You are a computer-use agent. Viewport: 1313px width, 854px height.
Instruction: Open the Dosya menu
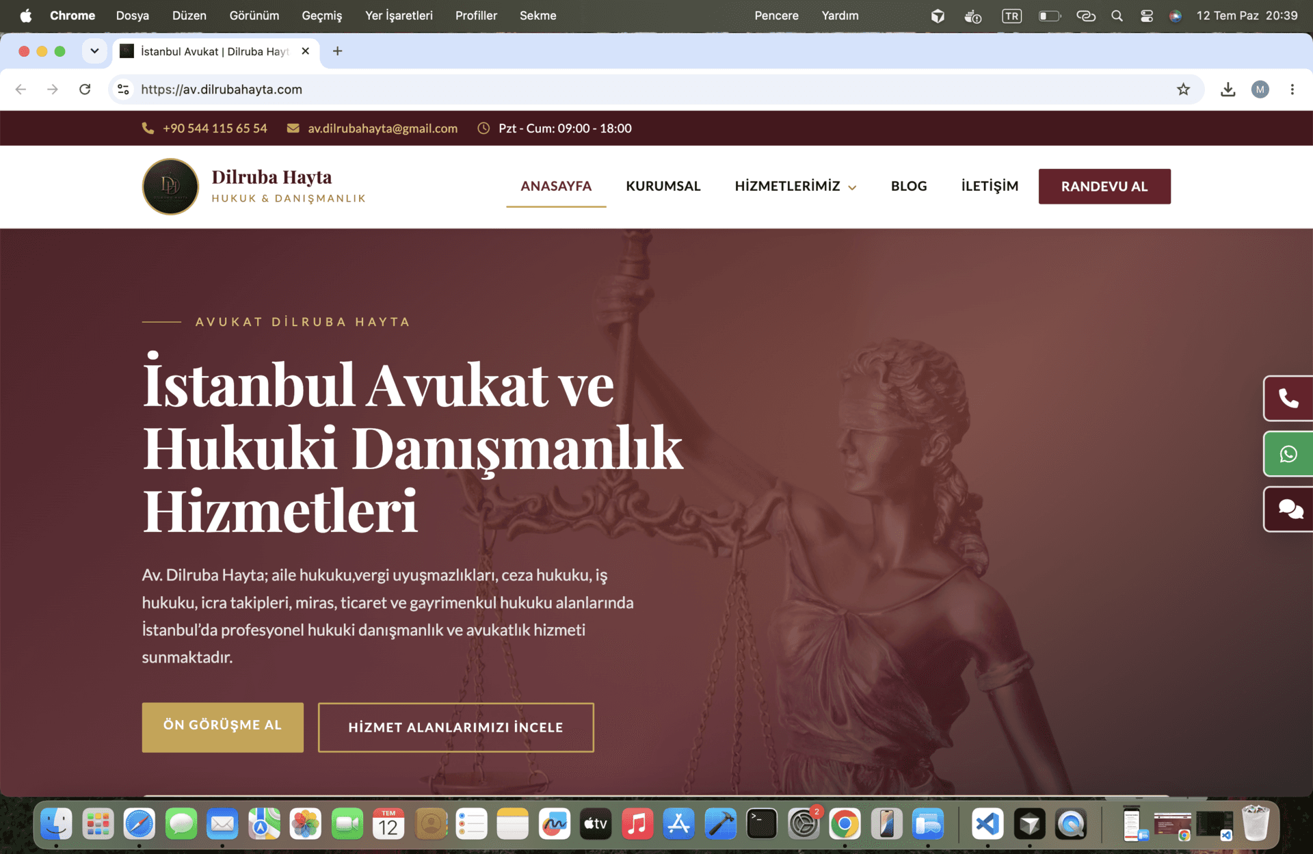133,16
